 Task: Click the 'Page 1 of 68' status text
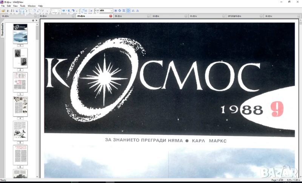click(x=277, y=180)
